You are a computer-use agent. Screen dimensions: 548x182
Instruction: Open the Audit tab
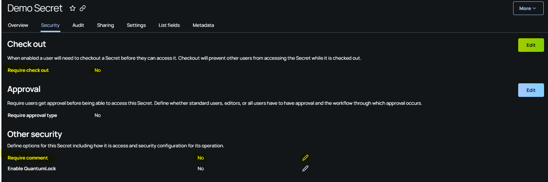click(78, 25)
